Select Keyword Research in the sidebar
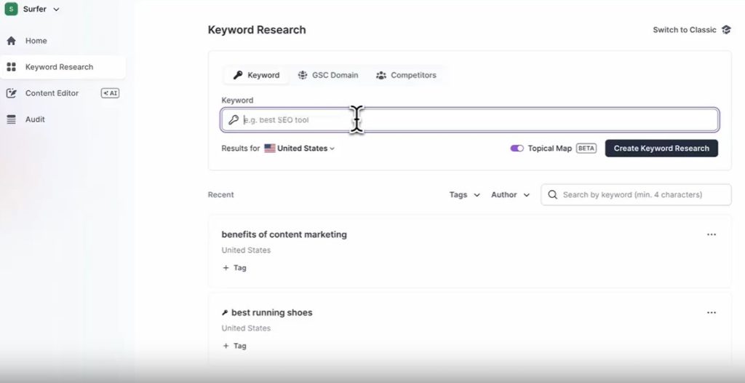This screenshot has height=383, width=745. tap(63, 67)
